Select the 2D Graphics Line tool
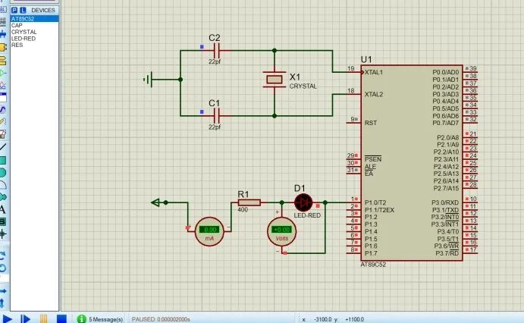Viewport: 524px width, 323px height. (3, 146)
